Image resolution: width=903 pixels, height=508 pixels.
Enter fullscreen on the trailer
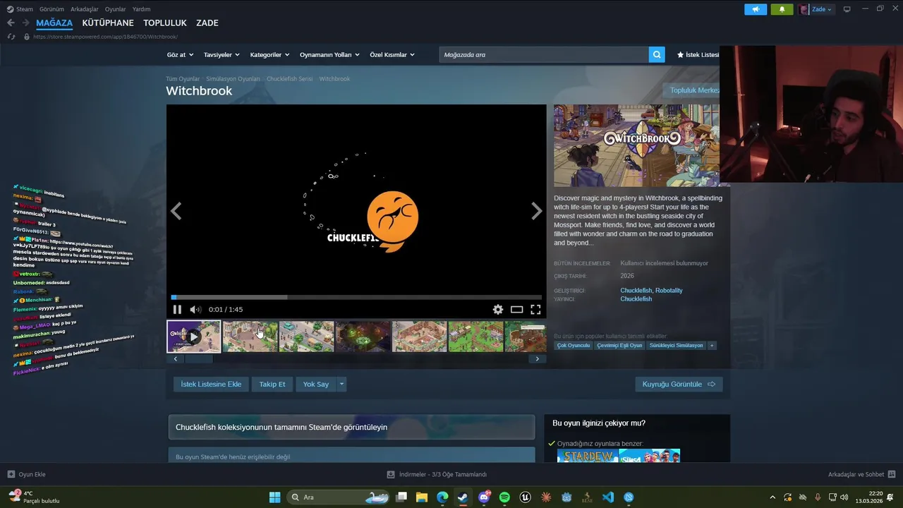tap(535, 309)
